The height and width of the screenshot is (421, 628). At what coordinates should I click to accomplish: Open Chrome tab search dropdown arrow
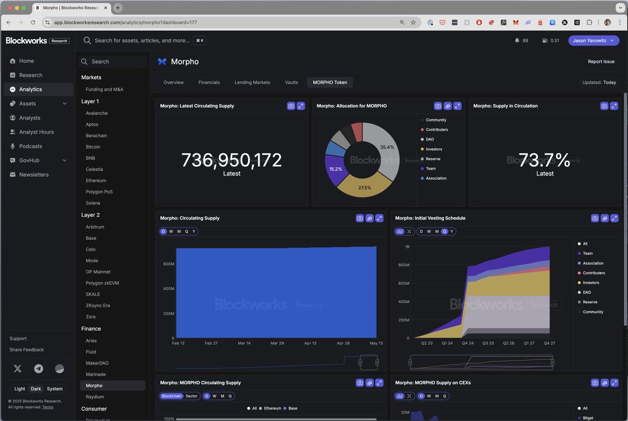click(620, 8)
